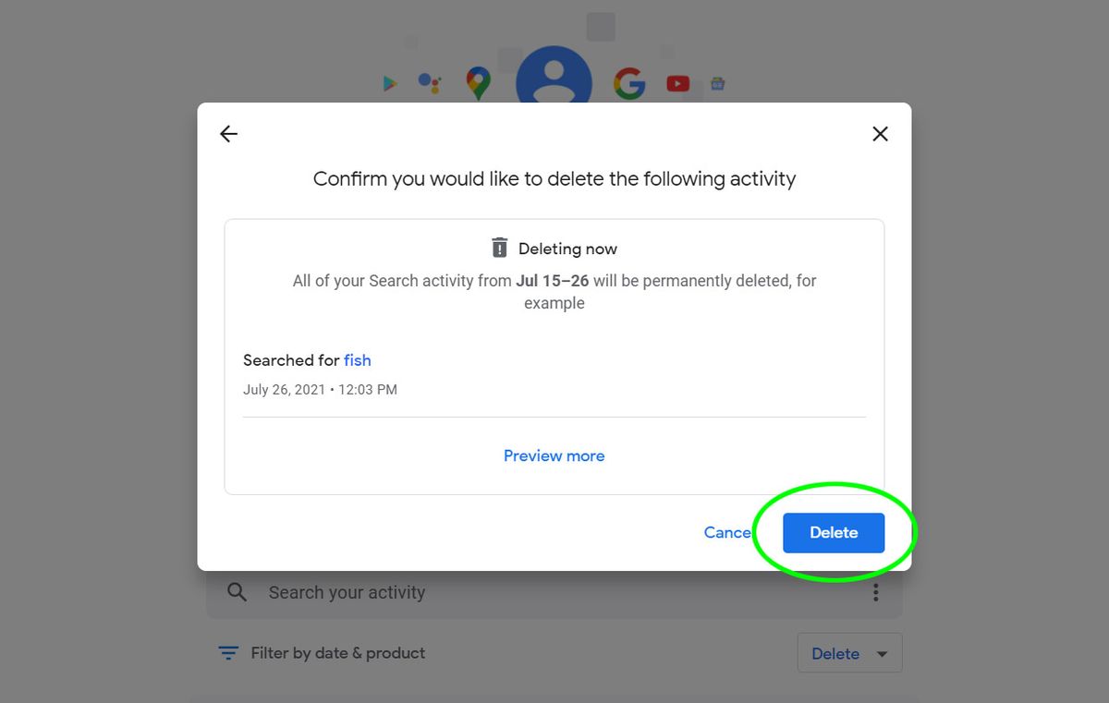Click the back arrow in the dialog
1109x703 pixels.
pos(228,133)
